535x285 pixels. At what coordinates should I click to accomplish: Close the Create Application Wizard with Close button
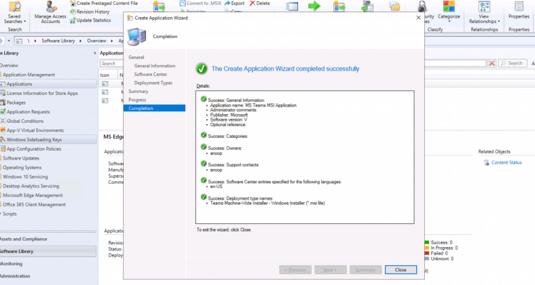[x=401, y=269]
